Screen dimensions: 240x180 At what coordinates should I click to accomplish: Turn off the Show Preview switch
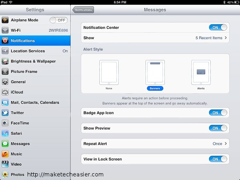pos(218,128)
